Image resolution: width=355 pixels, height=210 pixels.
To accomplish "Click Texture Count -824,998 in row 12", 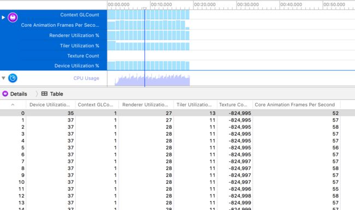I will point(240,196).
